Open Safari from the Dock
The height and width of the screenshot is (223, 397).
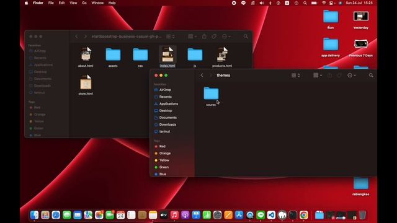tap(56, 215)
